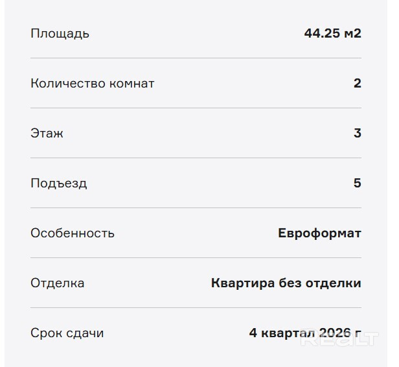
Task: Select the Евроформат value
Action: point(319,233)
